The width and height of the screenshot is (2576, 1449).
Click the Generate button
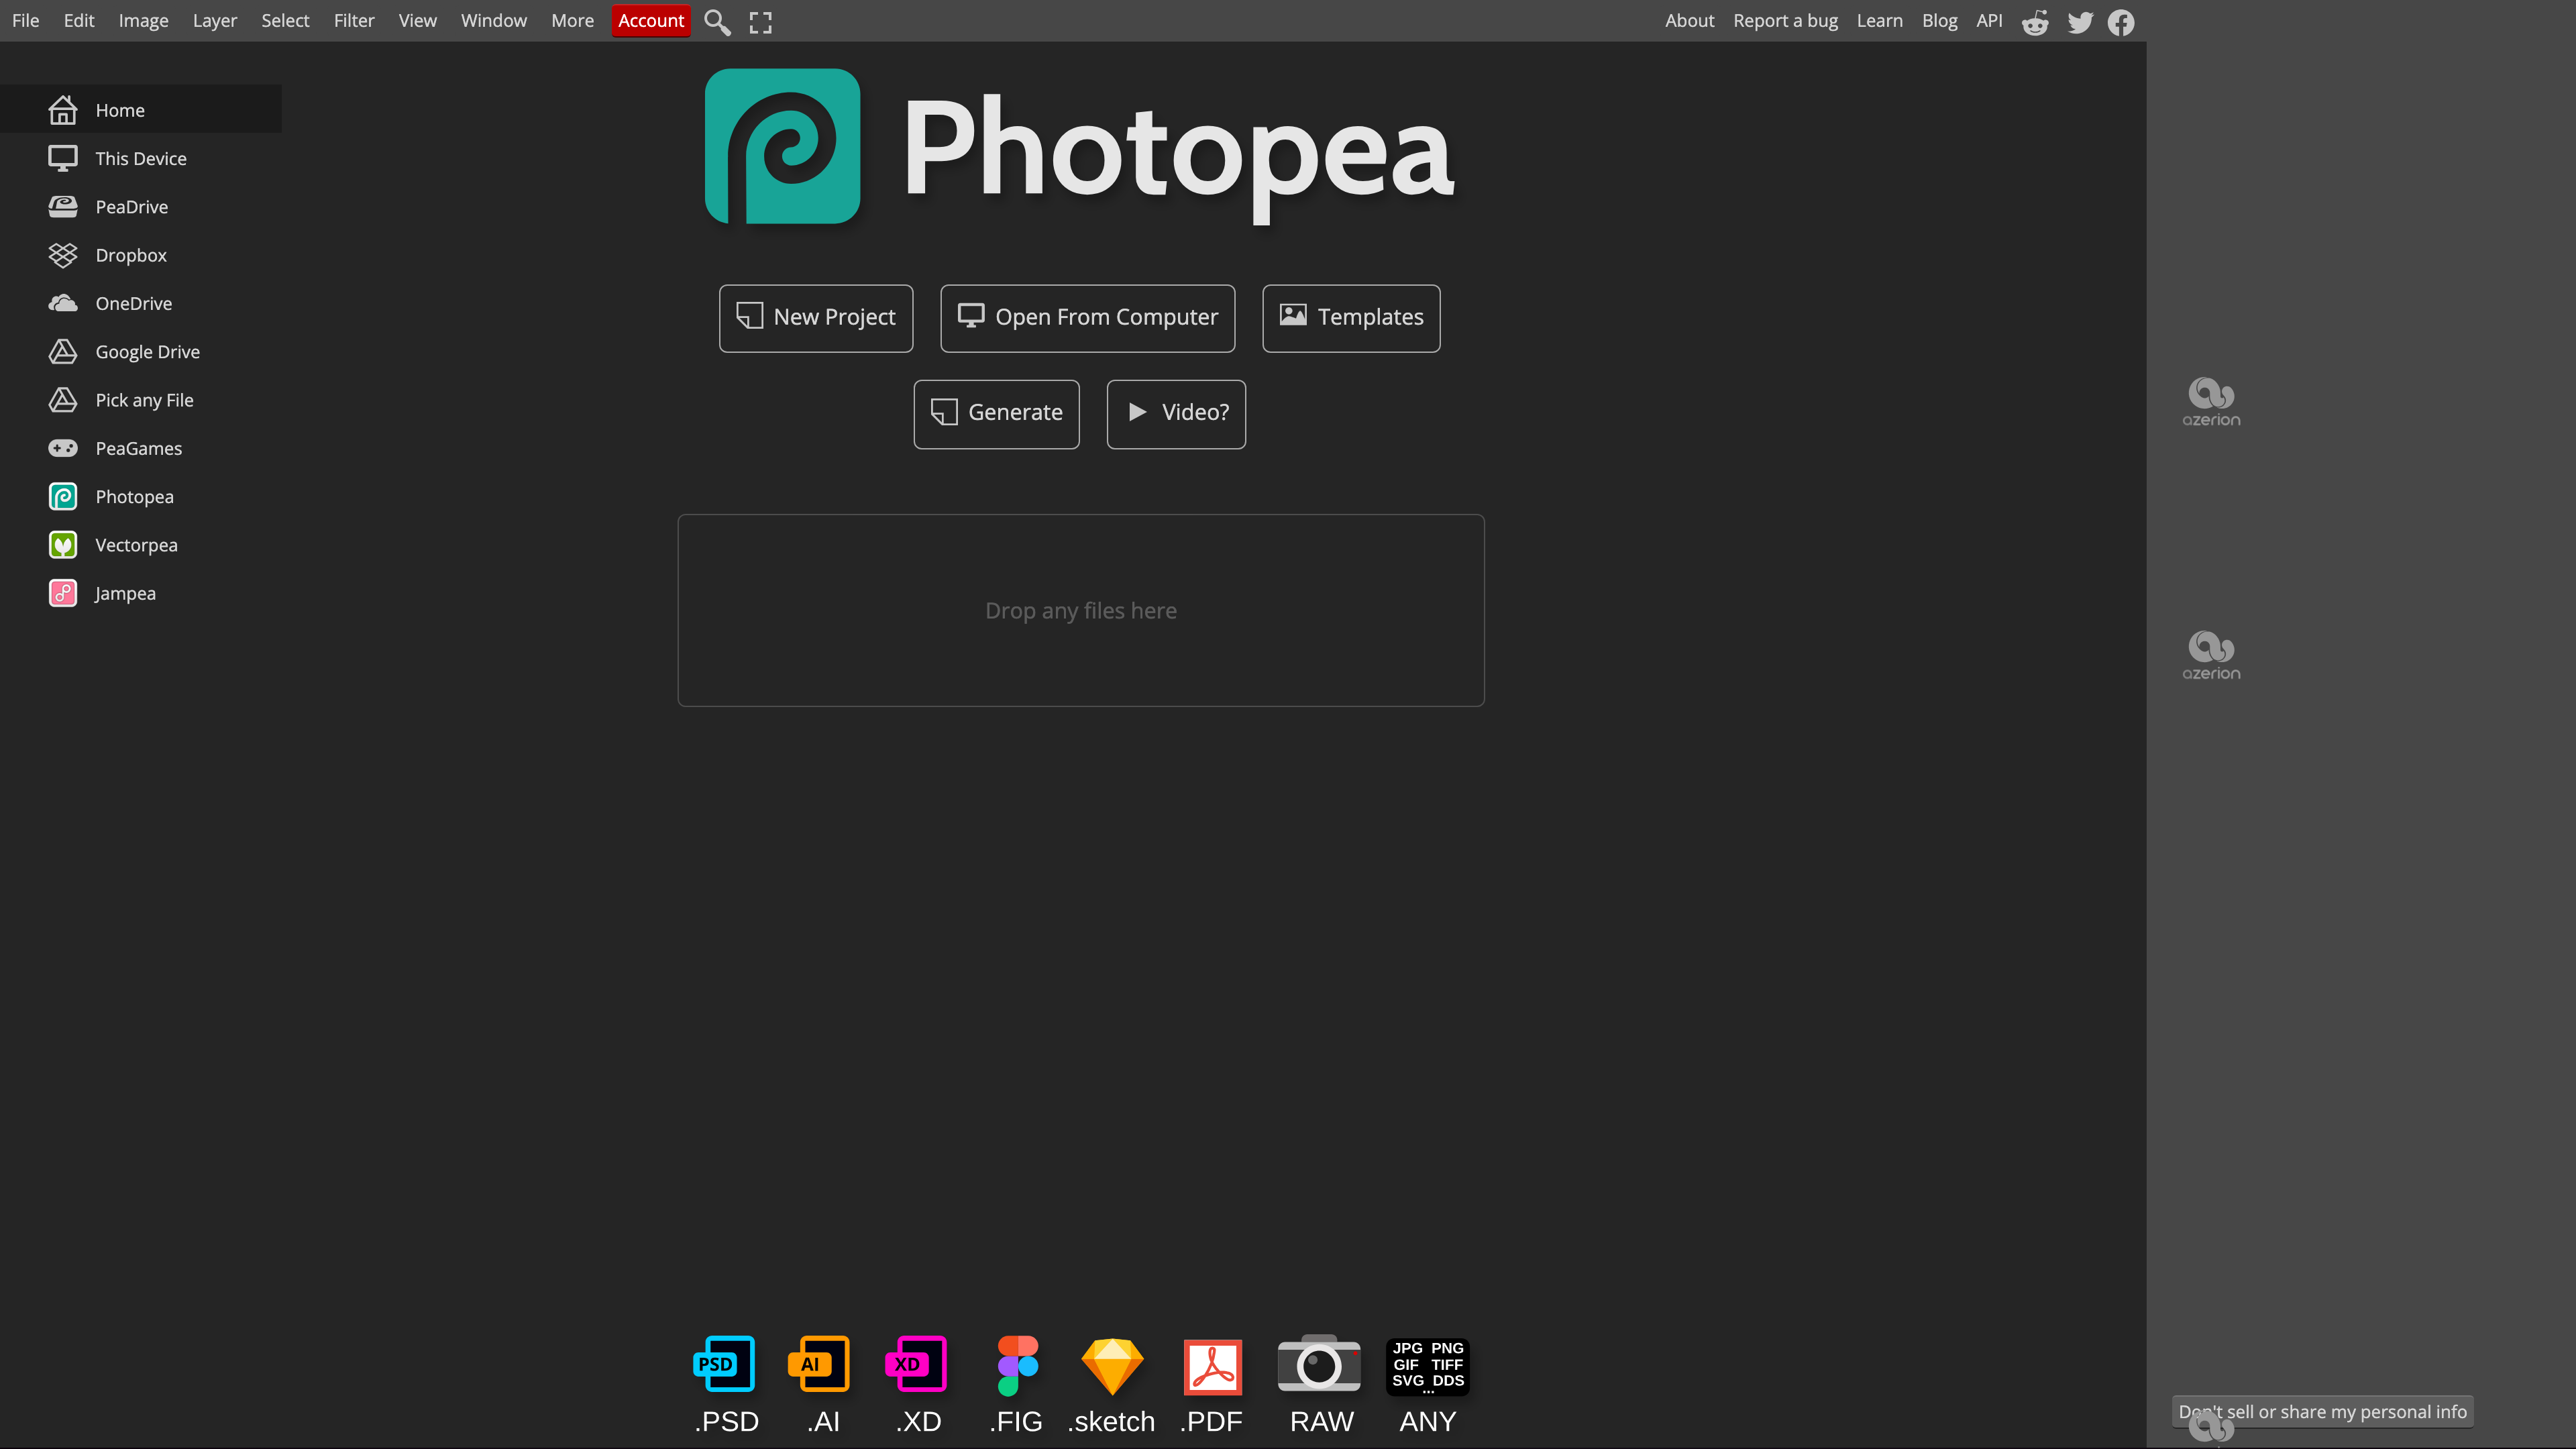[x=996, y=414]
